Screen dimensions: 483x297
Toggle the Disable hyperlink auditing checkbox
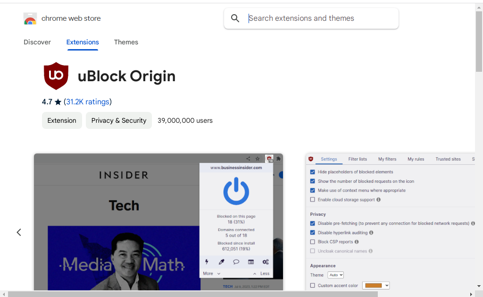313,232
